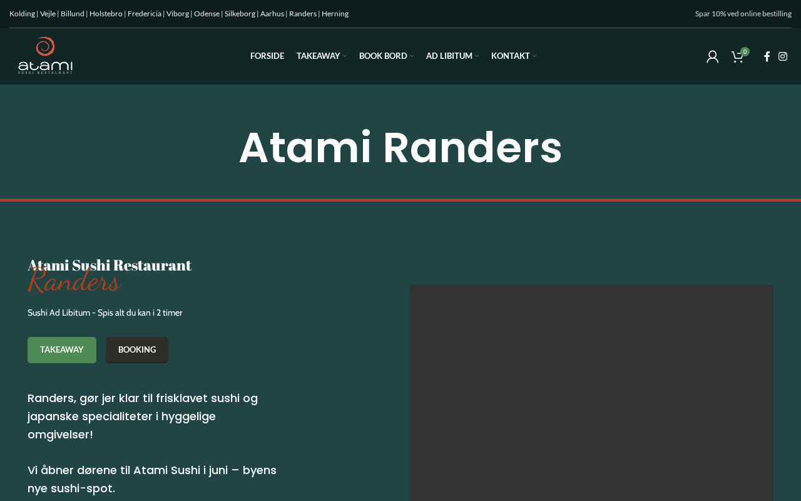Open the Takeaway navigation item
The image size is (801, 501).
(x=318, y=56)
